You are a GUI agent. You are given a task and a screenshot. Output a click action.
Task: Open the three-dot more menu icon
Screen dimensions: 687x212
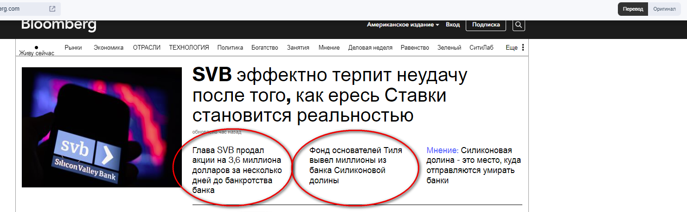523,47
